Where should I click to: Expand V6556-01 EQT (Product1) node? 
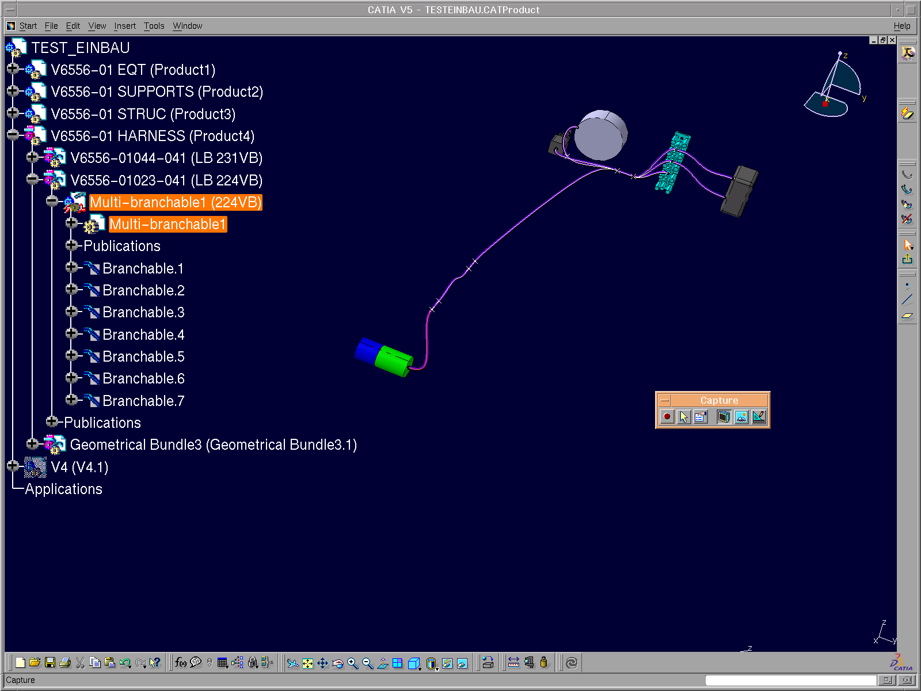click(x=13, y=69)
